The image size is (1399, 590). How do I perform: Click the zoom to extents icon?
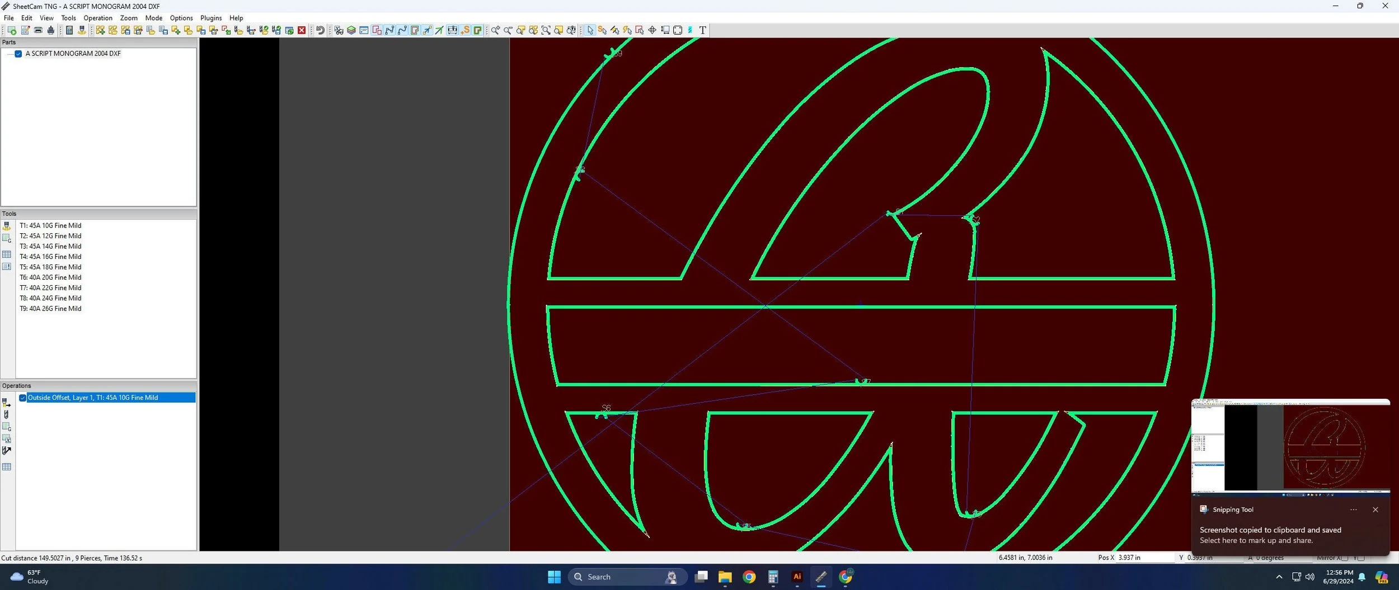tap(546, 30)
